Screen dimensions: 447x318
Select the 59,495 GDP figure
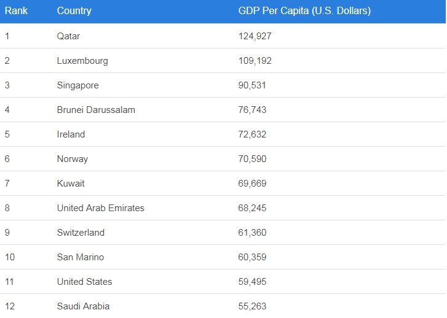(x=252, y=282)
